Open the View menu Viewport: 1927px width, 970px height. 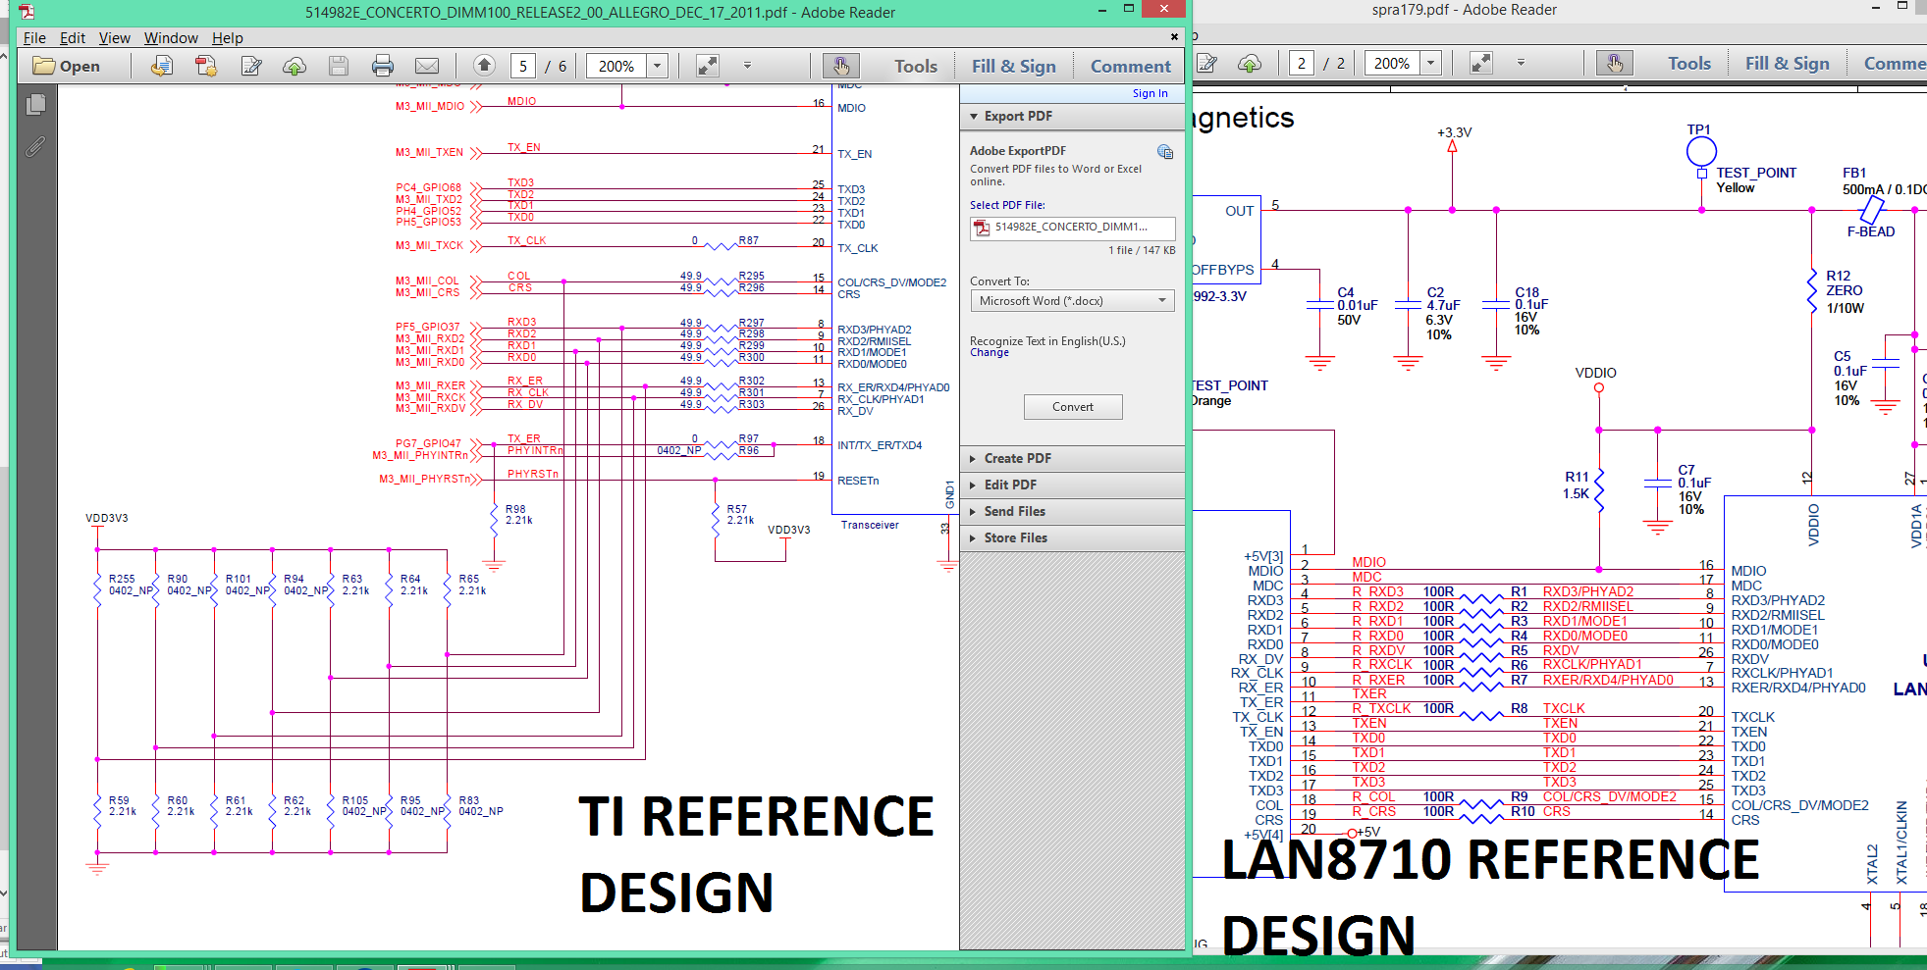(x=114, y=38)
